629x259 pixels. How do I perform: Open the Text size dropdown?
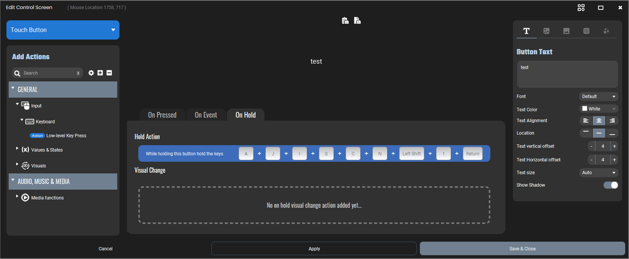click(x=599, y=172)
